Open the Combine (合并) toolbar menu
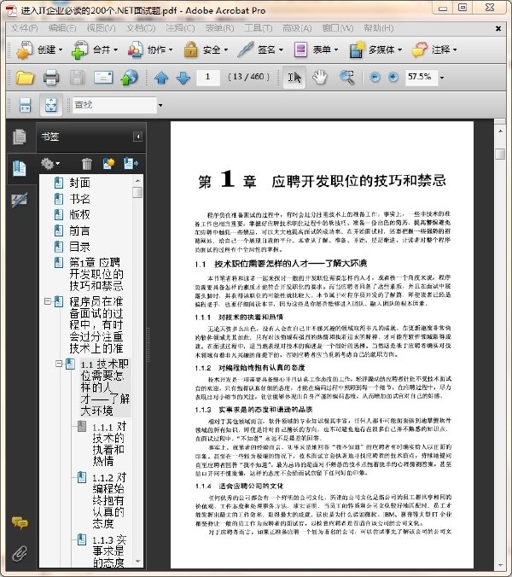 click(x=95, y=50)
